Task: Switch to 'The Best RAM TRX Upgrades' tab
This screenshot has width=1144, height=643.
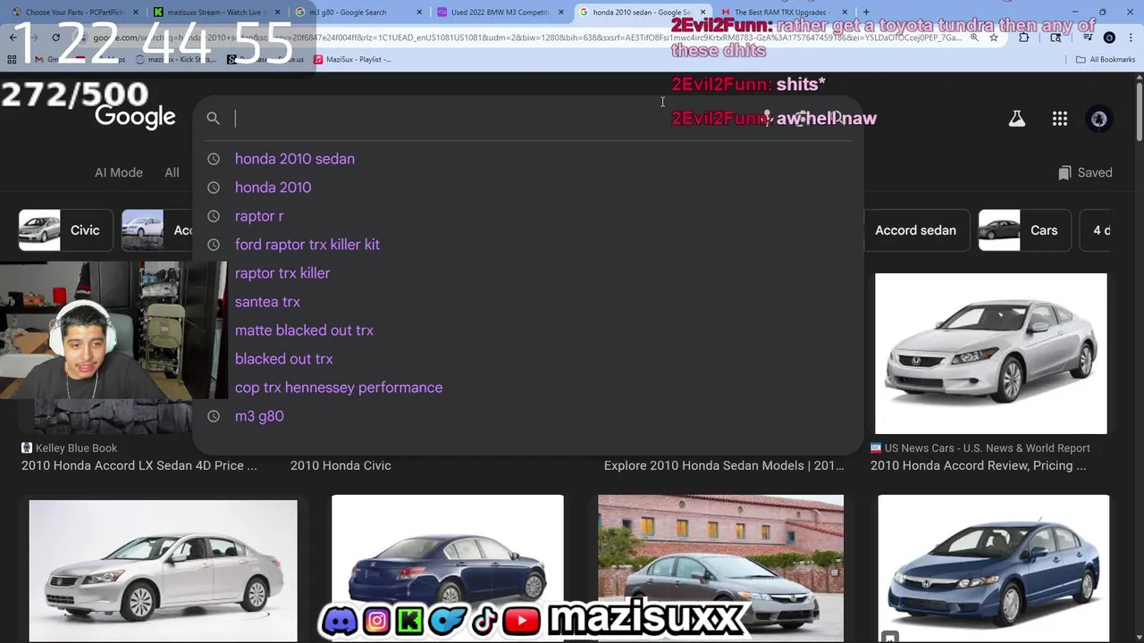Action: click(x=785, y=13)
